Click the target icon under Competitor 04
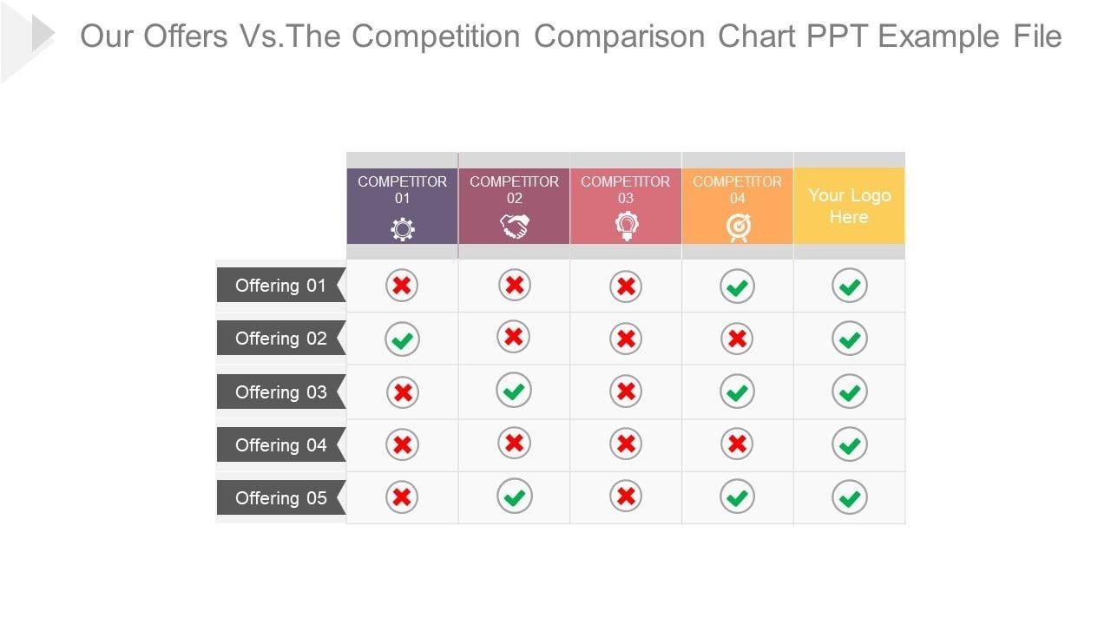The image size is (1111, 625). [738, 227]
